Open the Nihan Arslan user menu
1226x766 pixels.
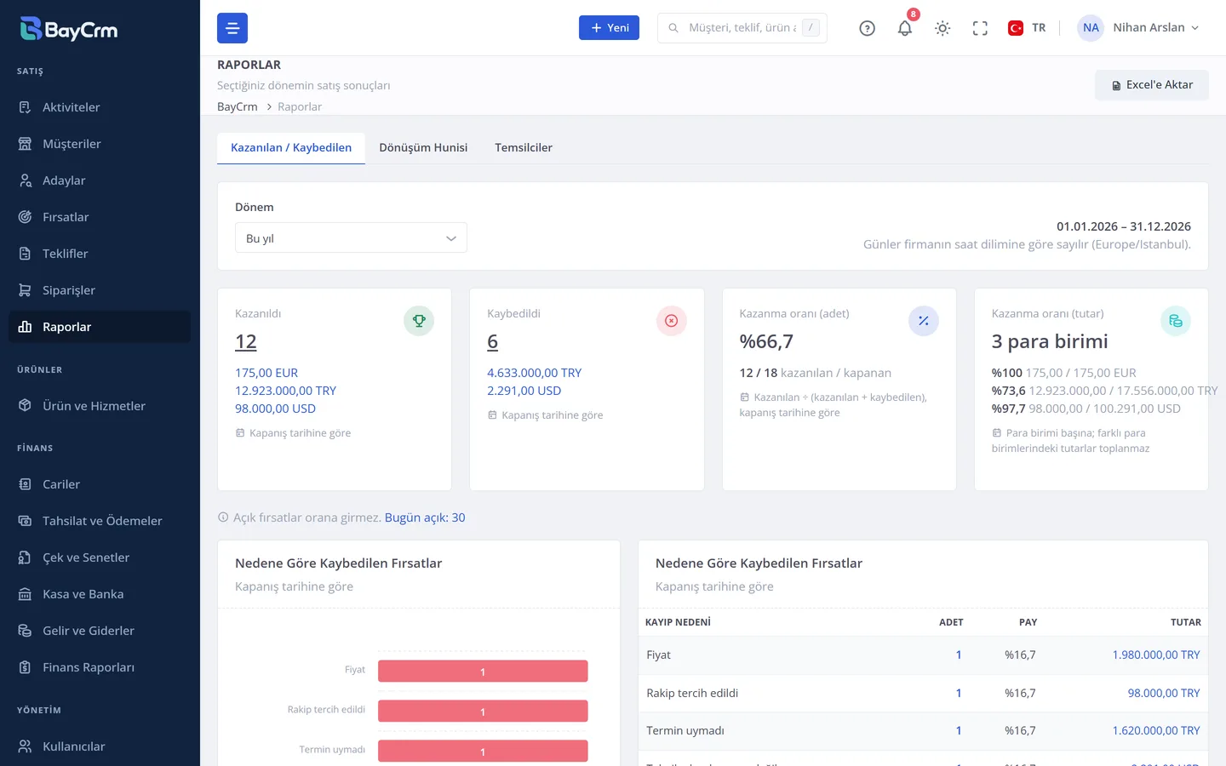tap(1139, 28)
